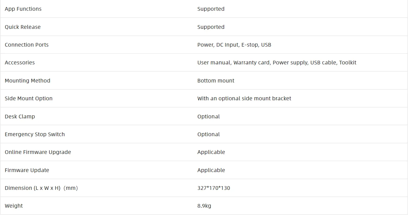This screenshot has height=215, width=408.
Task: Click the optional side mount bracket text
Action: coord(244,98)
